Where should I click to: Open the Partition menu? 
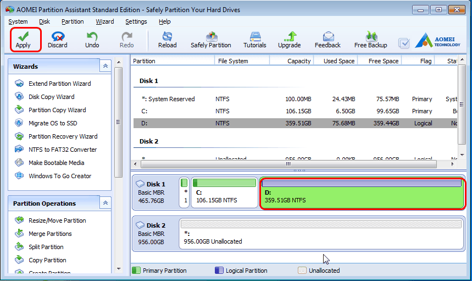point(73,21)
